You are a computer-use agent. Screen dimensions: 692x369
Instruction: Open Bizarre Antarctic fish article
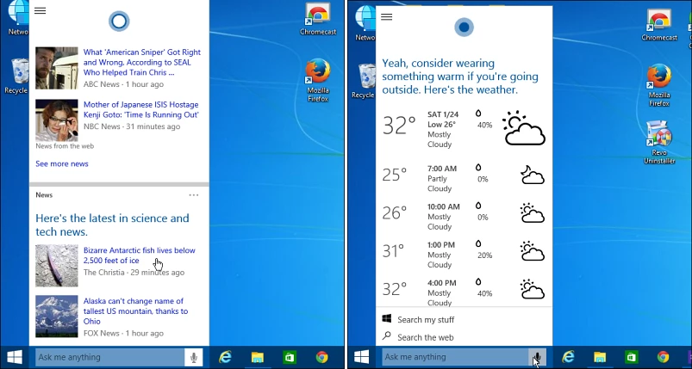139,255
